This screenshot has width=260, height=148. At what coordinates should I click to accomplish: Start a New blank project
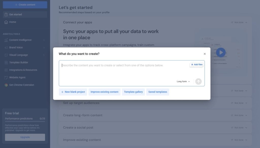73,92
